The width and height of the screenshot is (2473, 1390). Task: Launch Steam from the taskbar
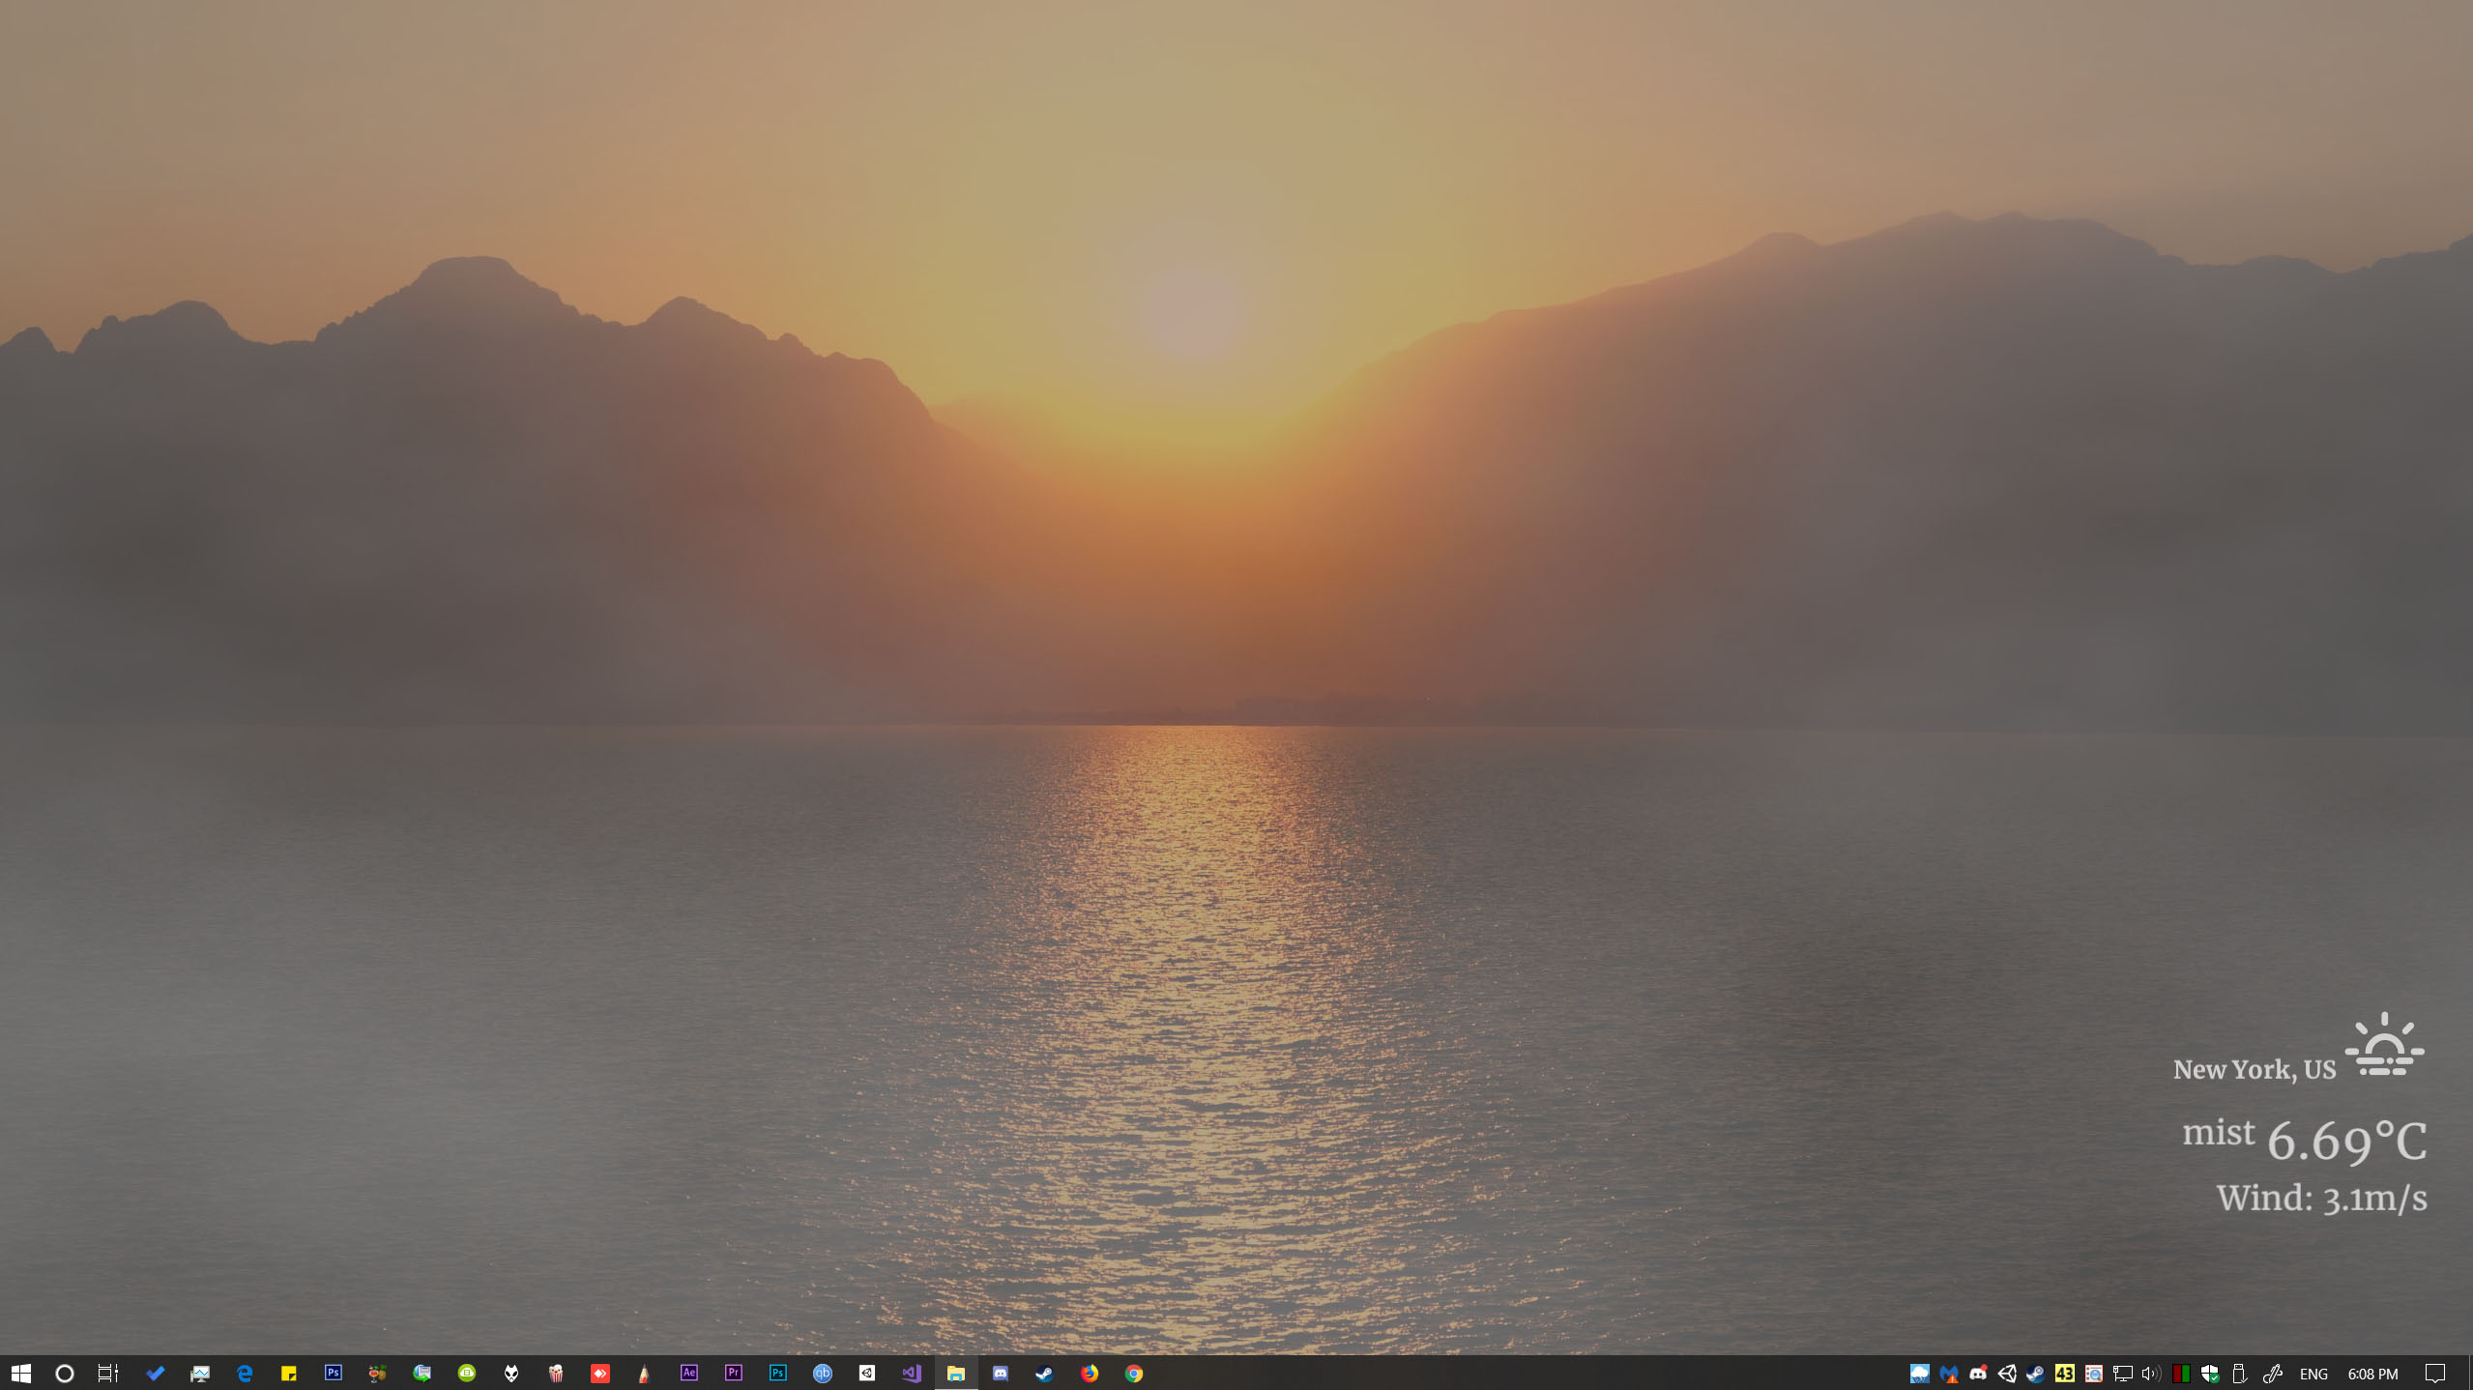[1044, 1373]
